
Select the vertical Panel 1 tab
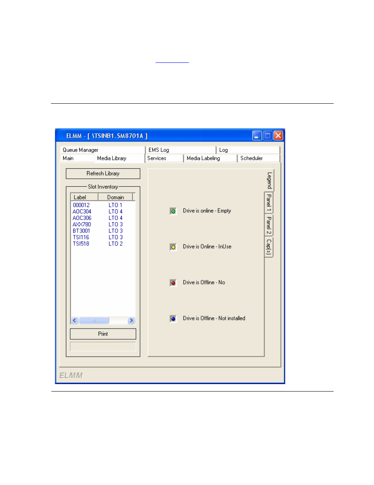(269, 203)
